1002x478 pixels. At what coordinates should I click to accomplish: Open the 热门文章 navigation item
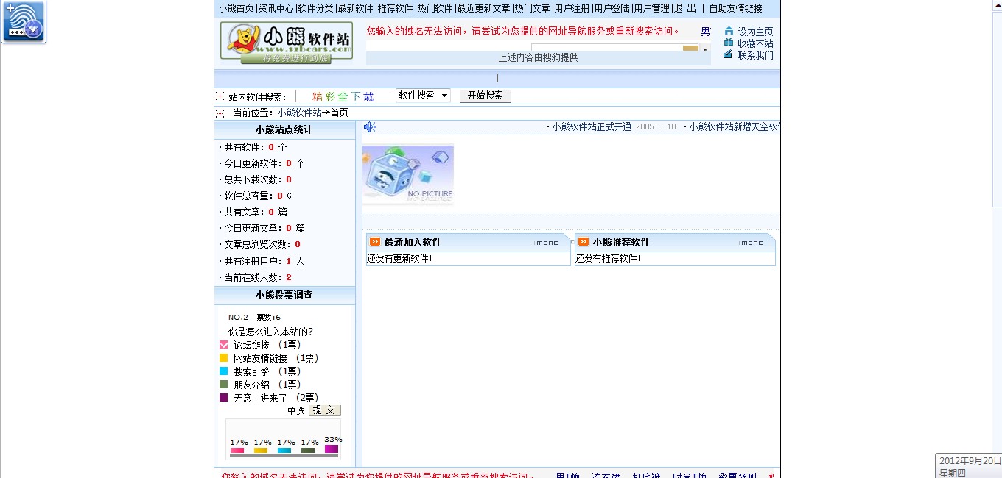(532, 8)
